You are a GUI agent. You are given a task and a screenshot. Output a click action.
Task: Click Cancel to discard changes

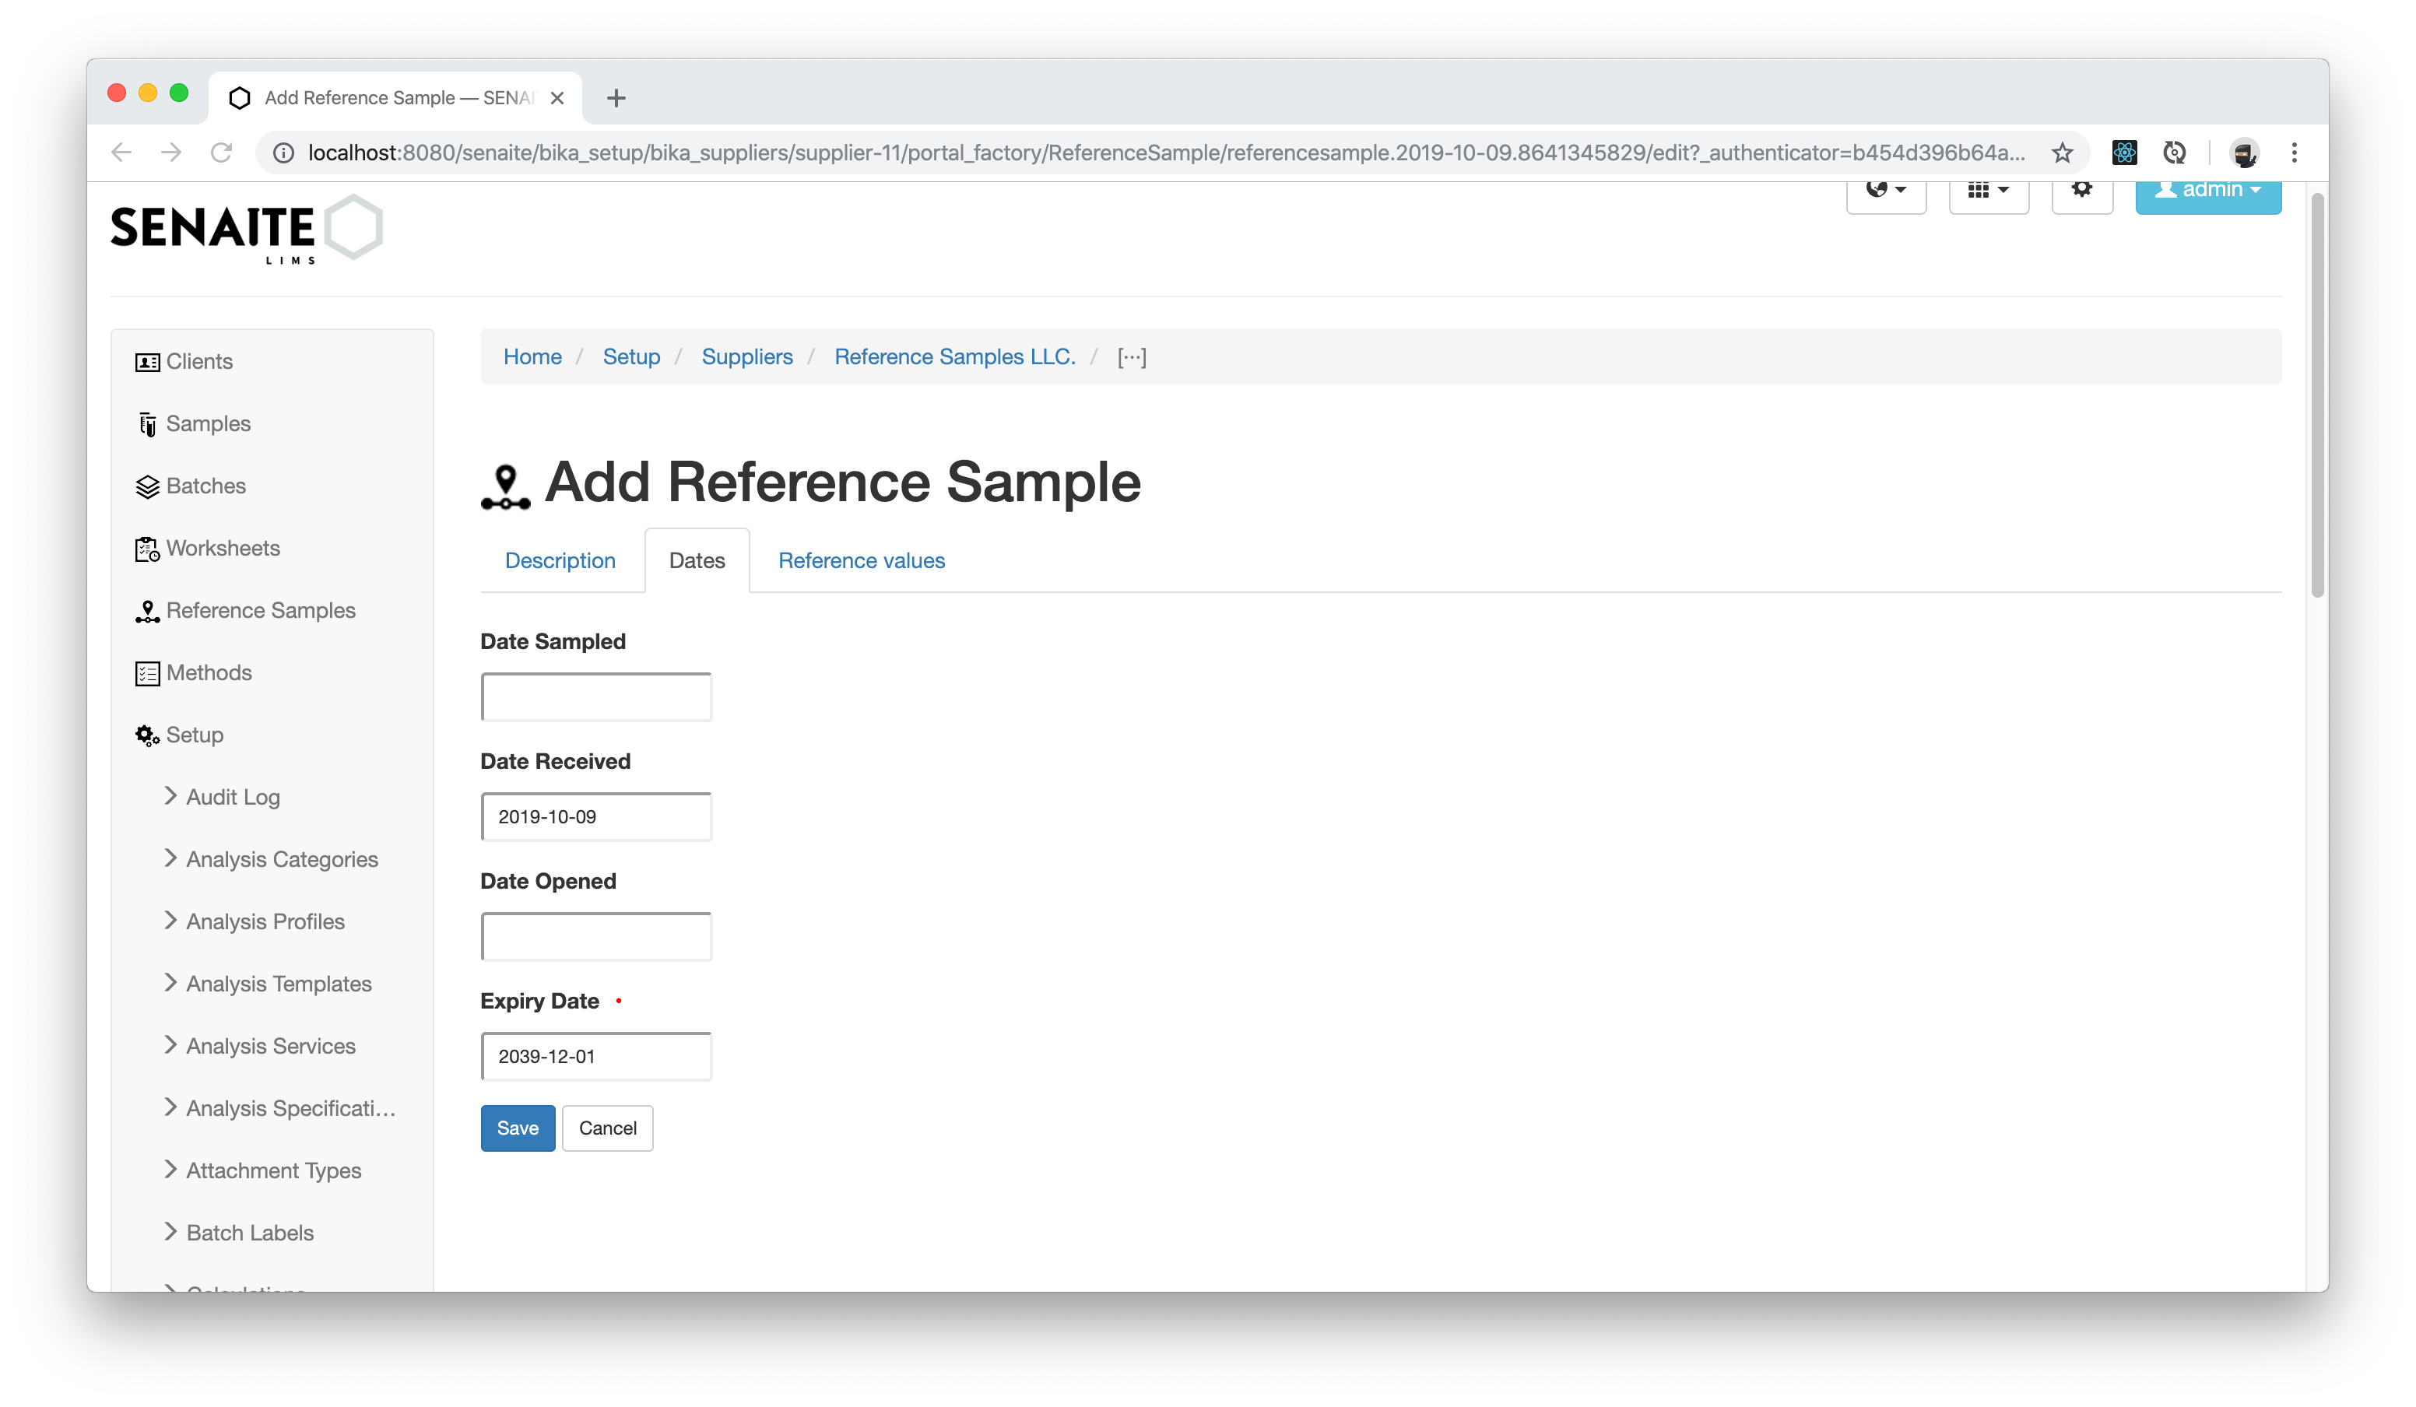coord(606,1128)
